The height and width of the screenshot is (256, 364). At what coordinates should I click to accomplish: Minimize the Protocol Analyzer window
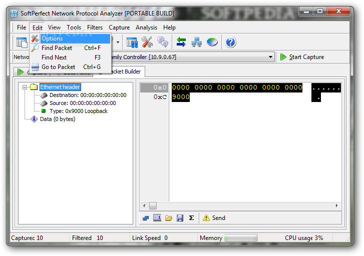click(306, 11)
